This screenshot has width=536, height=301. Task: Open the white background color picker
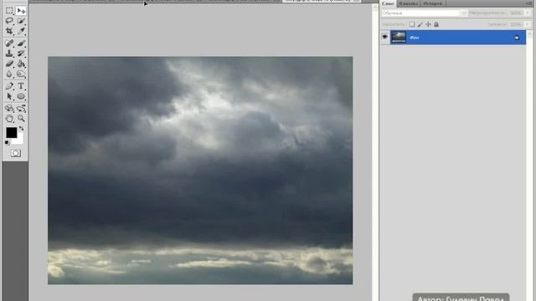click(x=20, y=140)
